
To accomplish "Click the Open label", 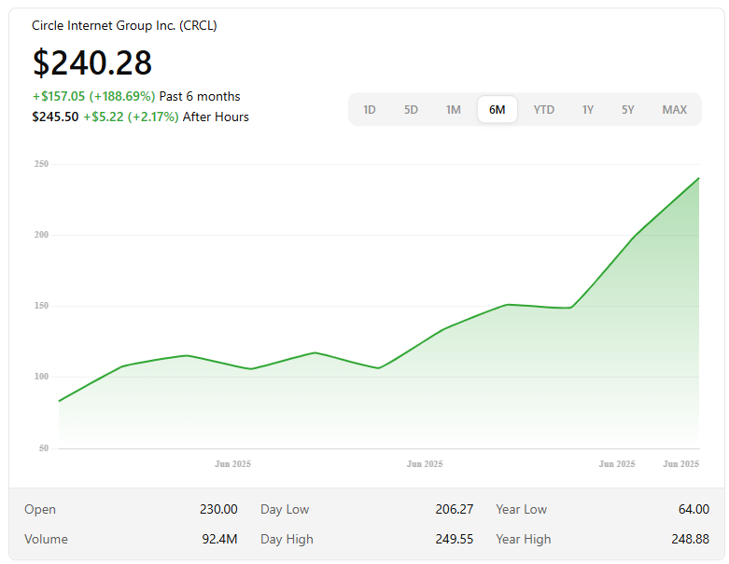I will click(x=40, y=509).
